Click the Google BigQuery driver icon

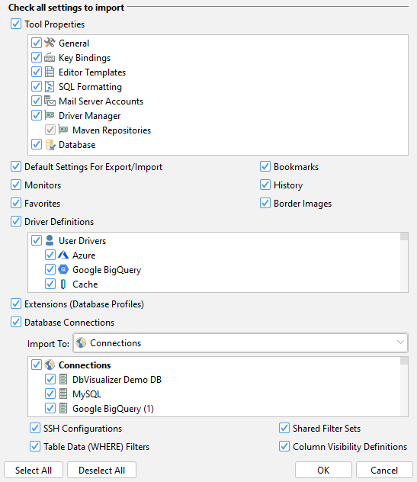pyautogui.click(x=63, y=269)
